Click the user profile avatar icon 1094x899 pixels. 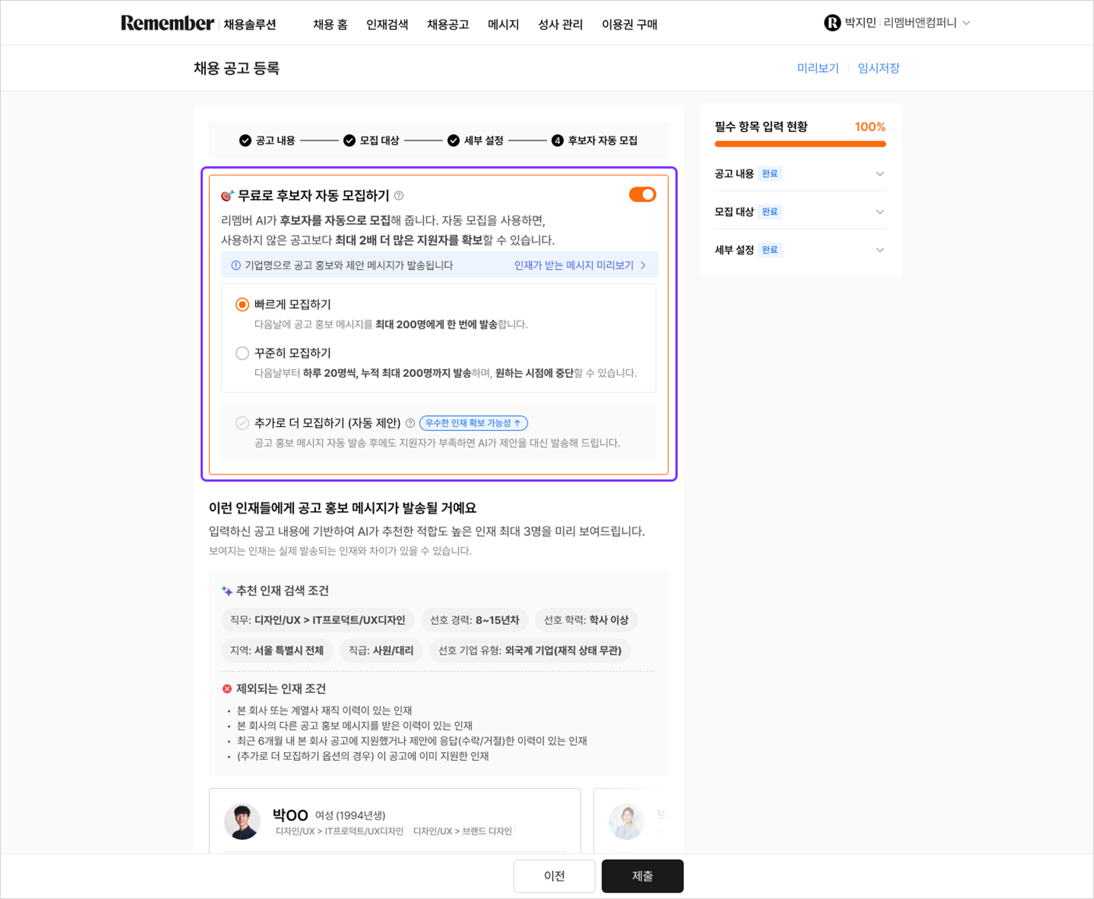[x=832, y=23]
